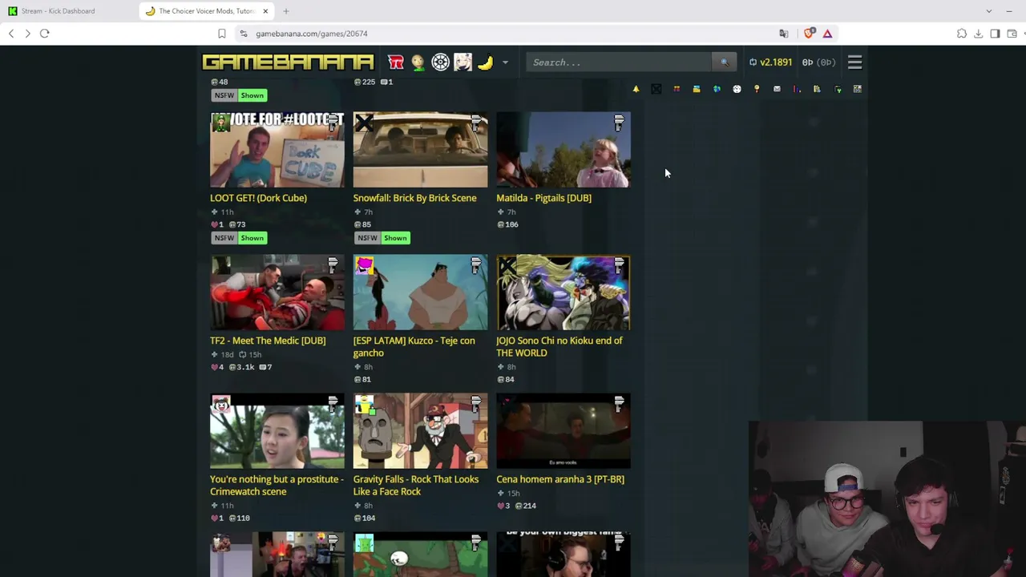Open JOJO Sono Chi no Kioku link
Image resolution: width=1026 pixels, height=577 pixels.
pyautogui.click(x=559, y=347)
